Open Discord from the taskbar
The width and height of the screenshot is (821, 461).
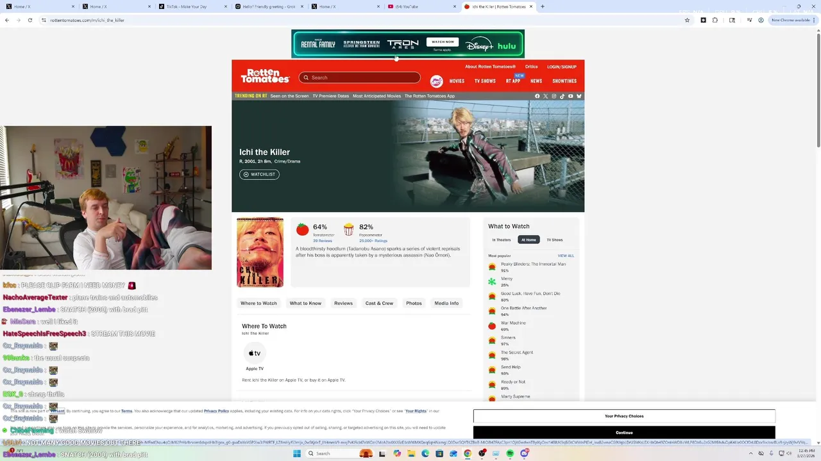pyautogui.click(x=524, y=453)
